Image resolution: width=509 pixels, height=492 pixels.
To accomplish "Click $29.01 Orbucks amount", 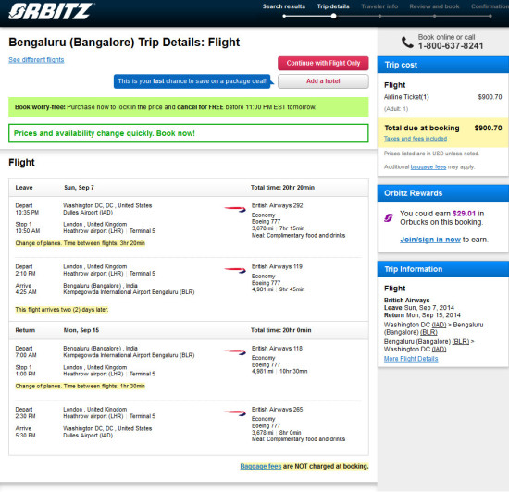I will tap(464, 214).
